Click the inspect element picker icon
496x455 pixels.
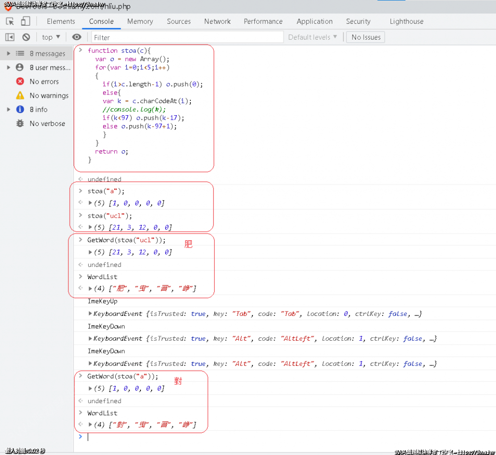[x=10, y=21]
